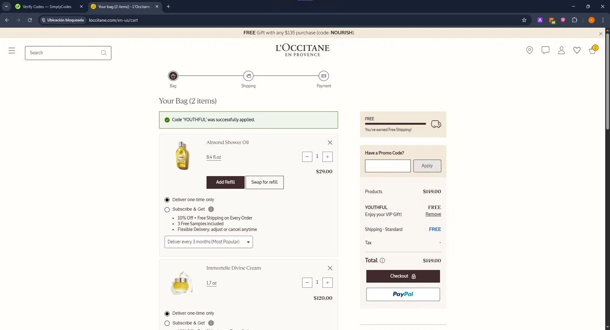Select Subscribe & Get for Immortelle Cream
Screen dimensions: 610x330
pos(167,324)
